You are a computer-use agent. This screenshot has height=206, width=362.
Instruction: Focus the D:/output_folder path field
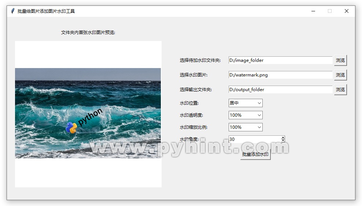tap(281, 89)
